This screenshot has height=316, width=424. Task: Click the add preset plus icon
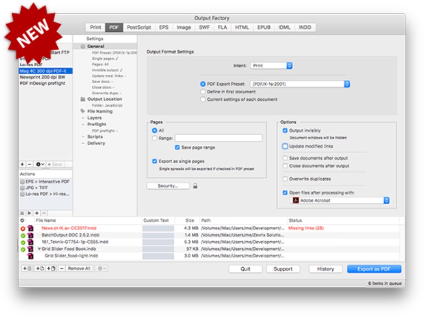click(22, 165)
